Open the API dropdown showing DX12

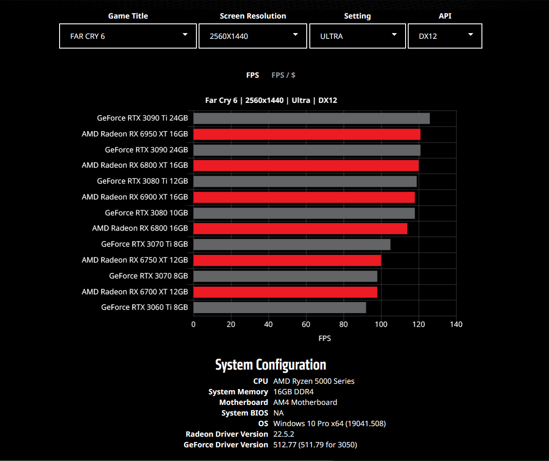coord(445,36)
